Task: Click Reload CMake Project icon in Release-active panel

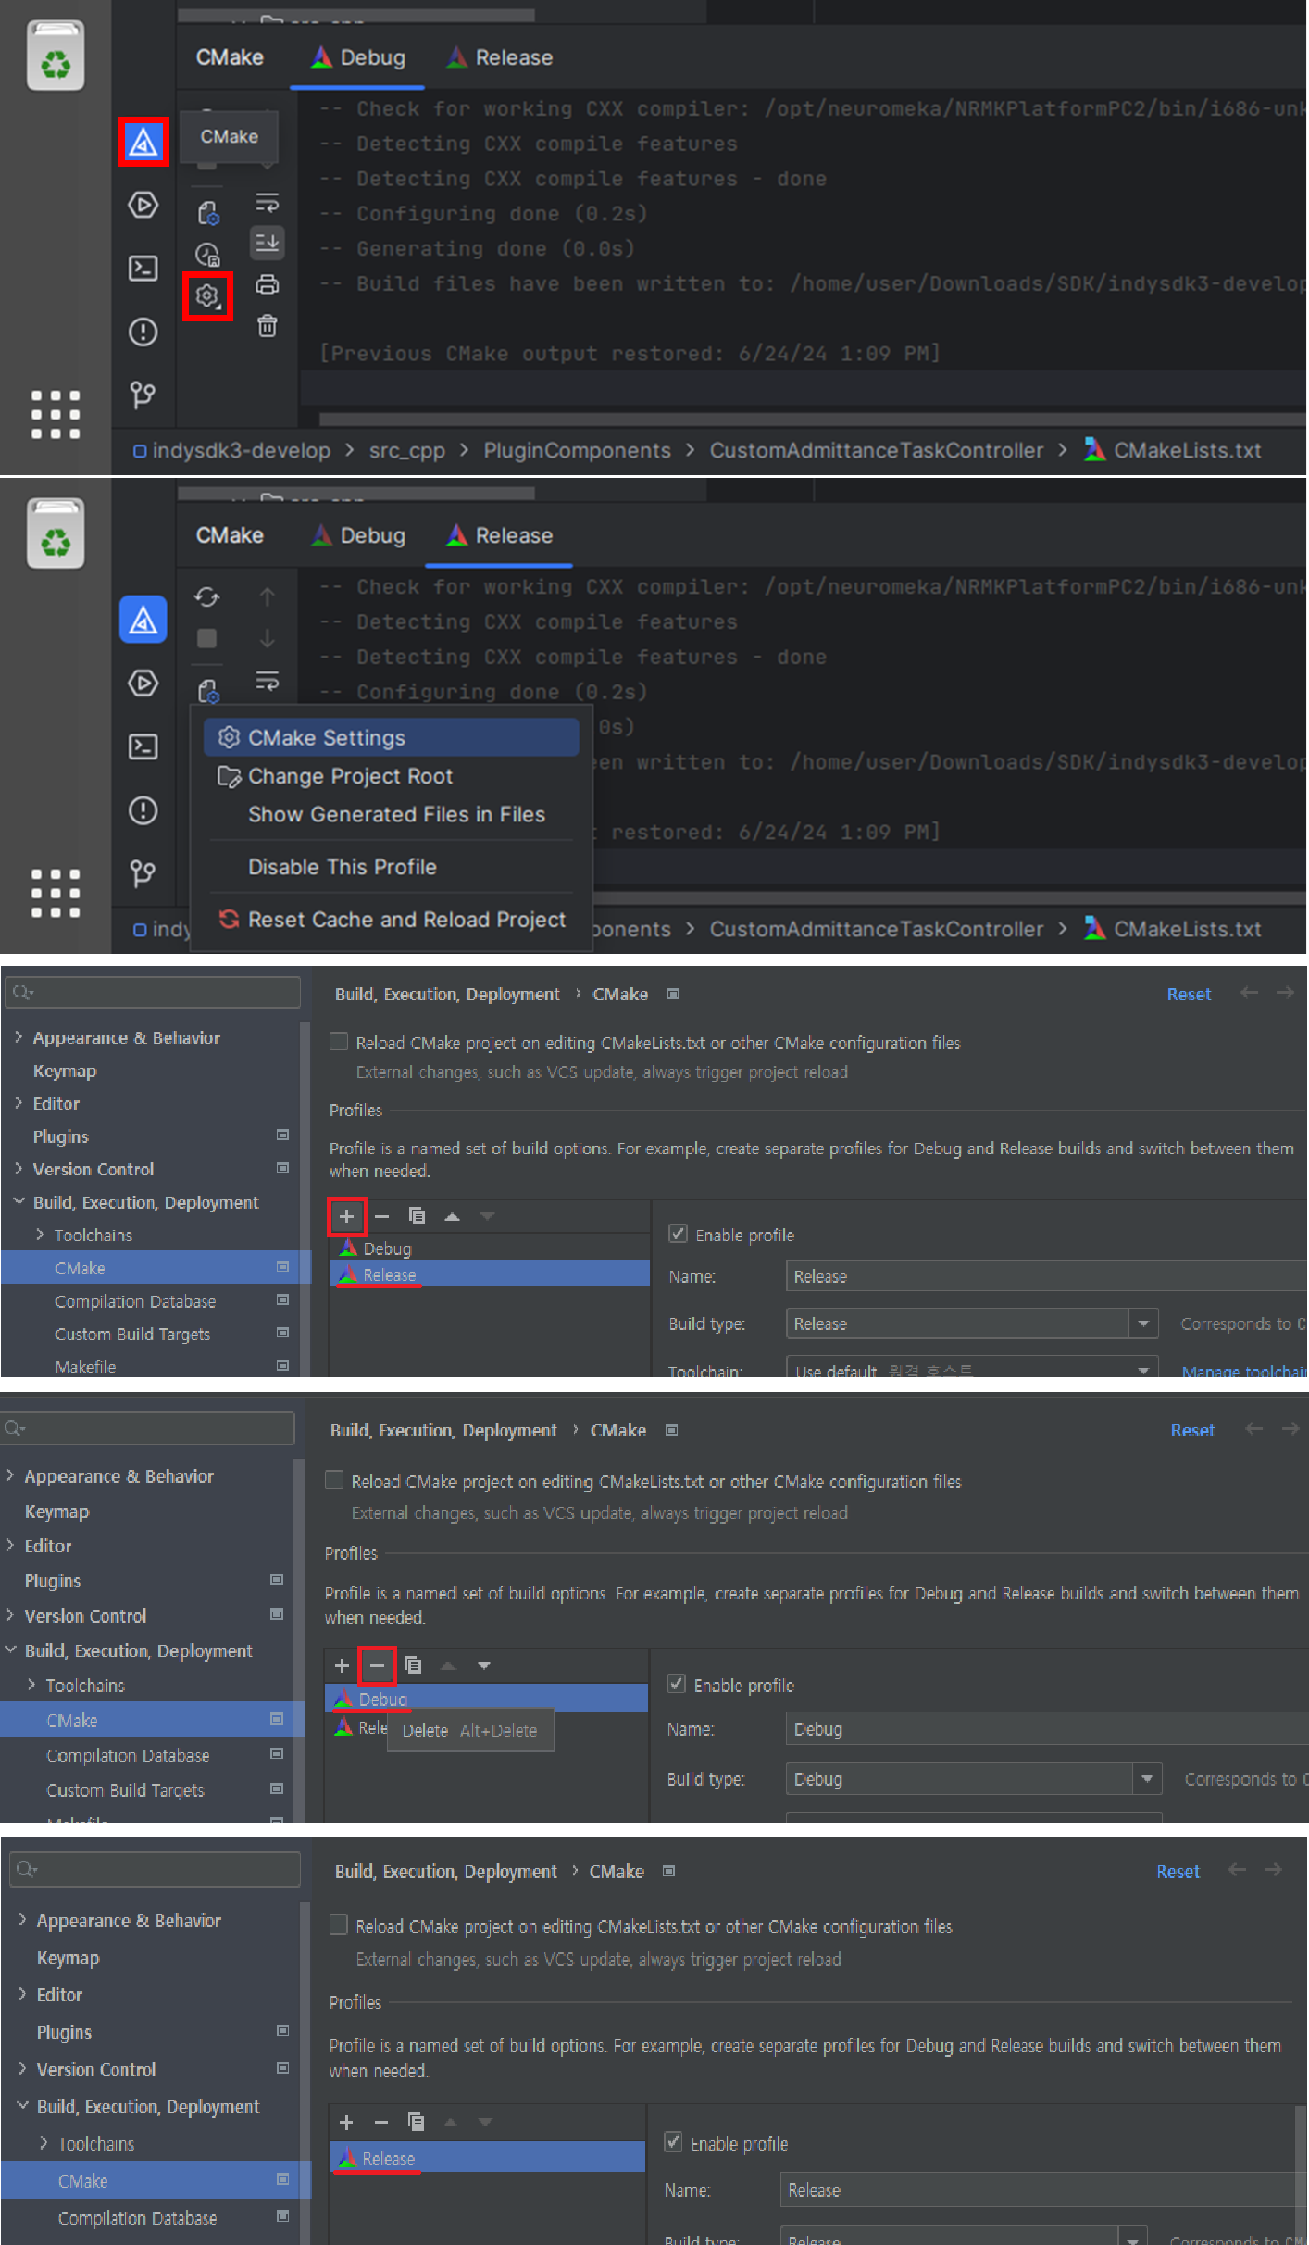Action: click(x=206, y=596)
